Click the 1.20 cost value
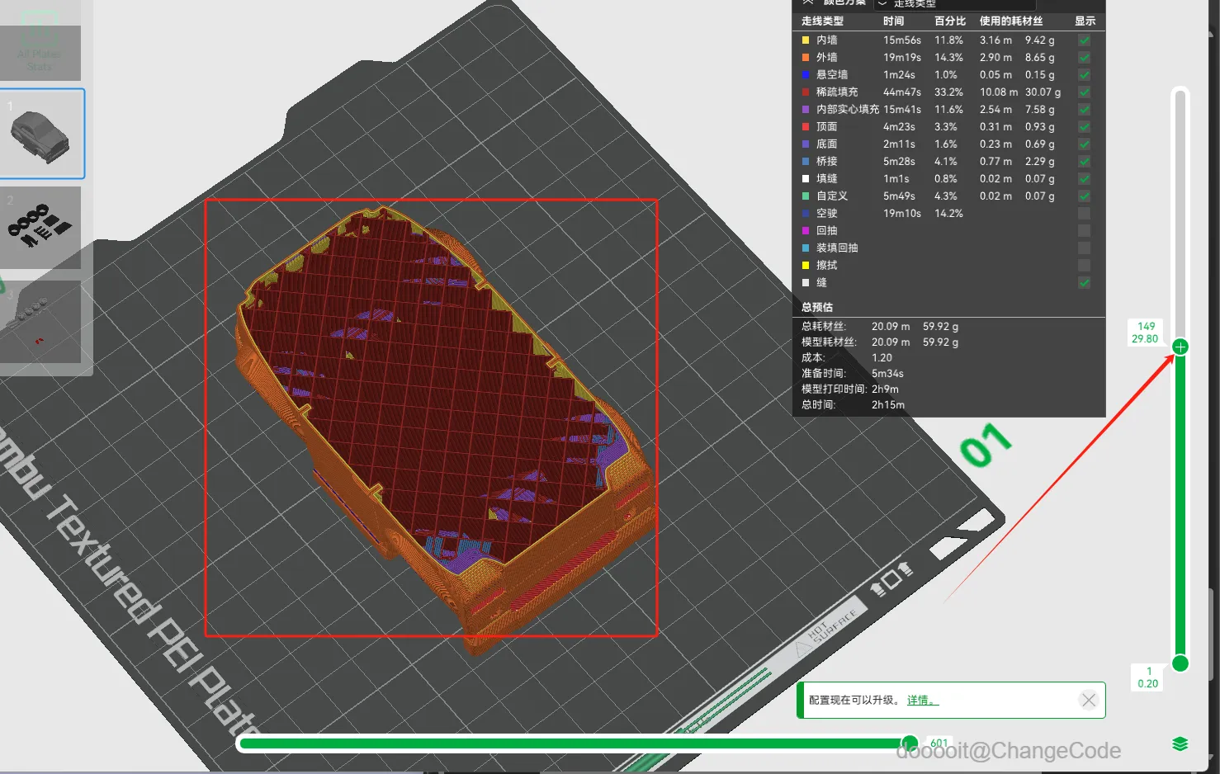The width and height of the screenshot is (1220, 774). pyautogui.click(x=882, y=357)
